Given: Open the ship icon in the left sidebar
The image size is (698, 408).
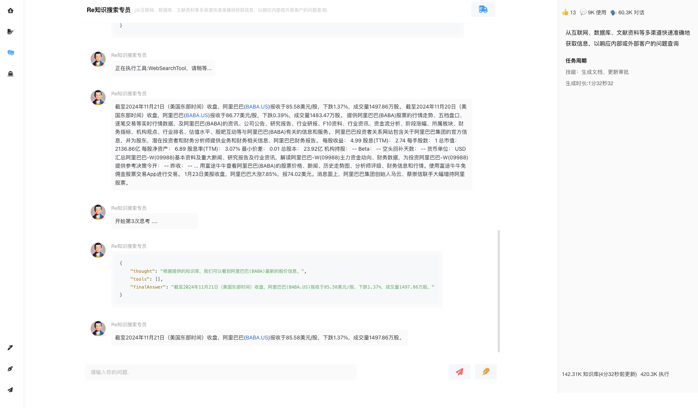Looking at the screenshot, I should [x=11, y=74].
